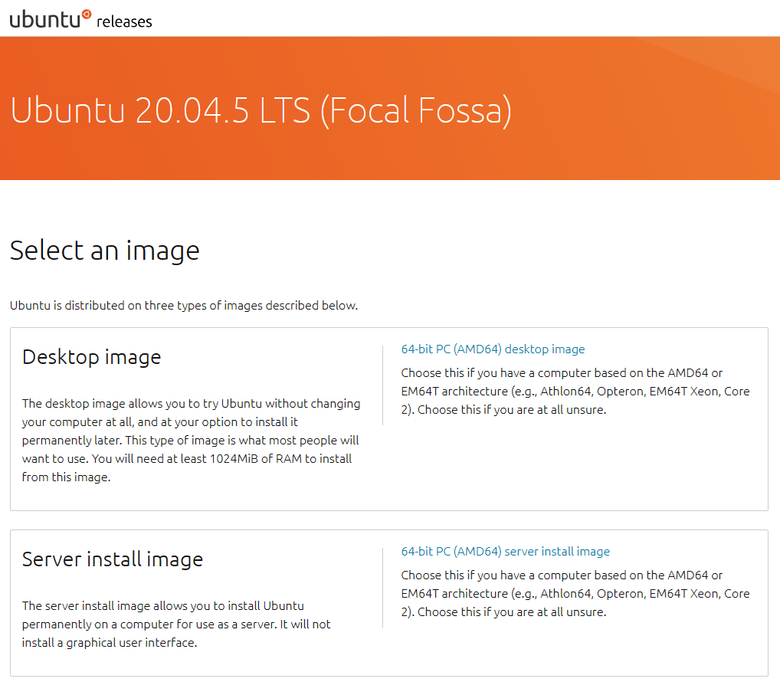Click the 'Ubuntu 20.04.5 LTS (Focal Fossa)' title
Viewport: 780px width, 695px height.
coord(261,110)
